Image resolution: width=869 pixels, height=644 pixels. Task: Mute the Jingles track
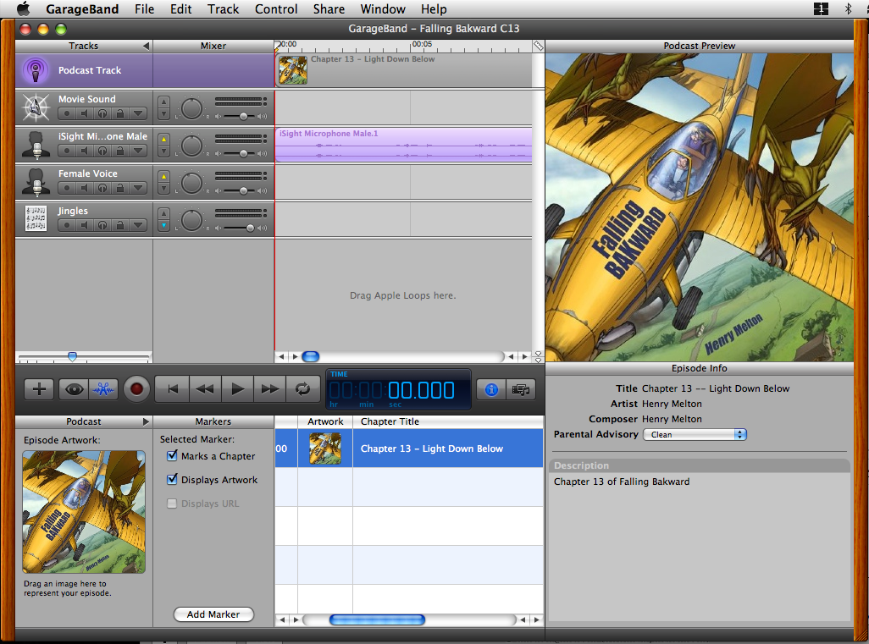[84, 225]
